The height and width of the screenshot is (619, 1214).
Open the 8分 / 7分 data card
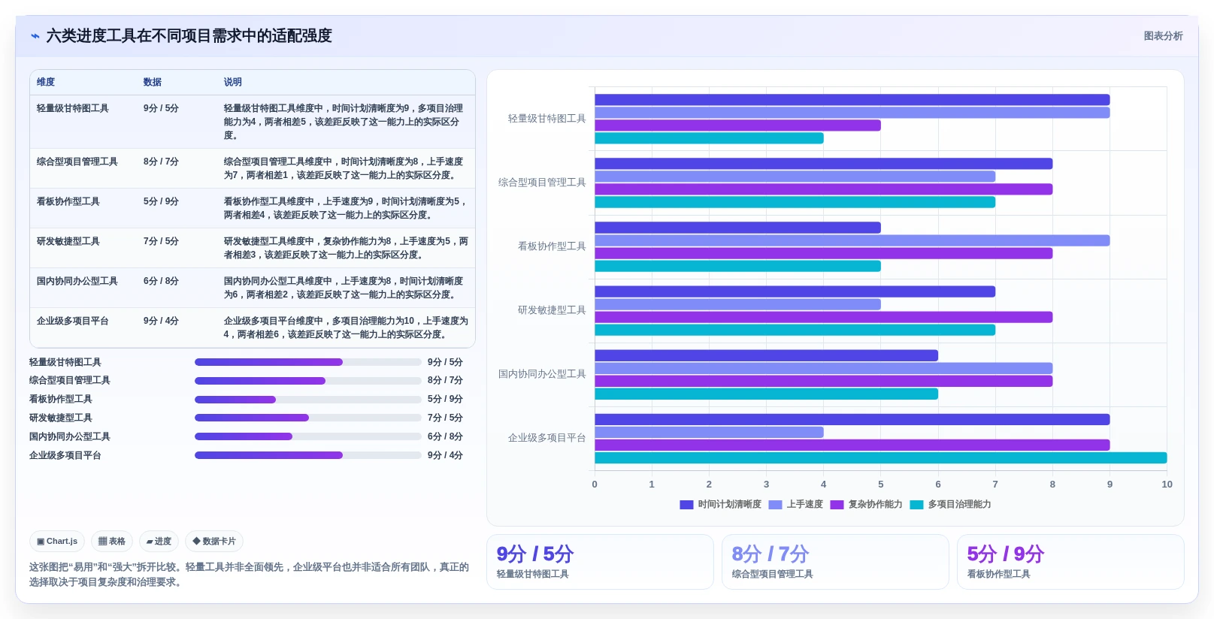(835, 562)
